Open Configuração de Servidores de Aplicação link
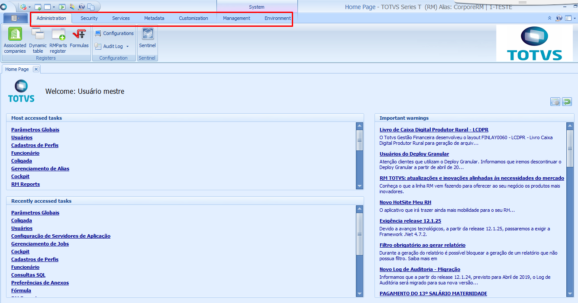 [x=61, y=236]
